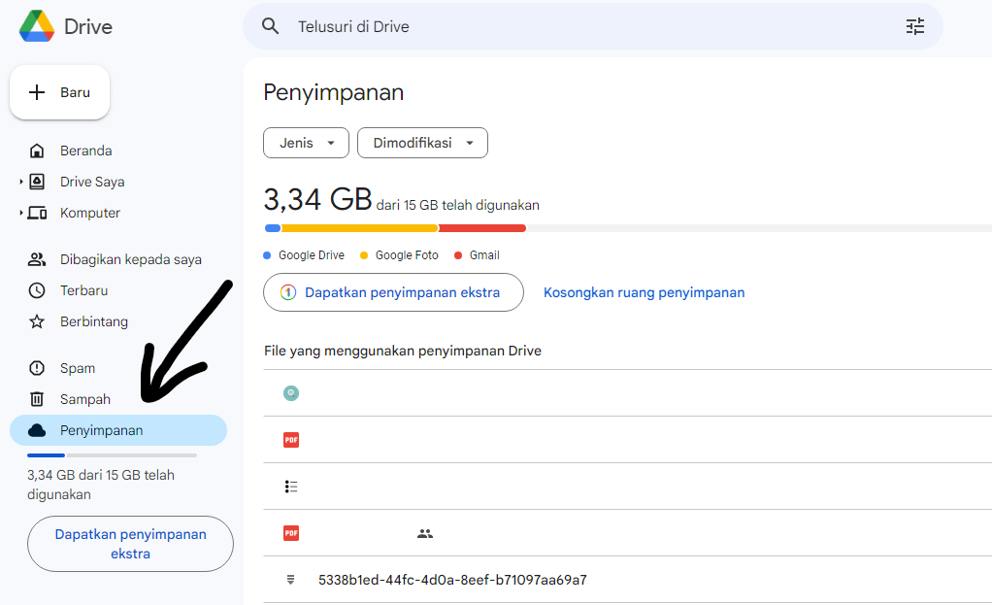Screen dimensions: 992x605
Task: Go to Beranda in sidebar
Action: click(x=86, y=151)
